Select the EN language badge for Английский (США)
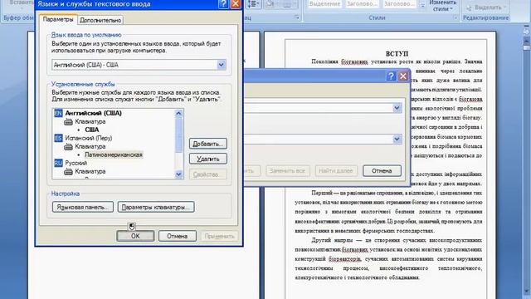Image resolution: width=531 pixels, height=299 pixels. tap(58, 113)
